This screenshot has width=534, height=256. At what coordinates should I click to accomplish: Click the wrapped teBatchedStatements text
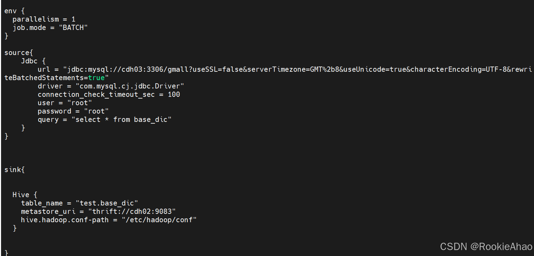coord(46,78)
